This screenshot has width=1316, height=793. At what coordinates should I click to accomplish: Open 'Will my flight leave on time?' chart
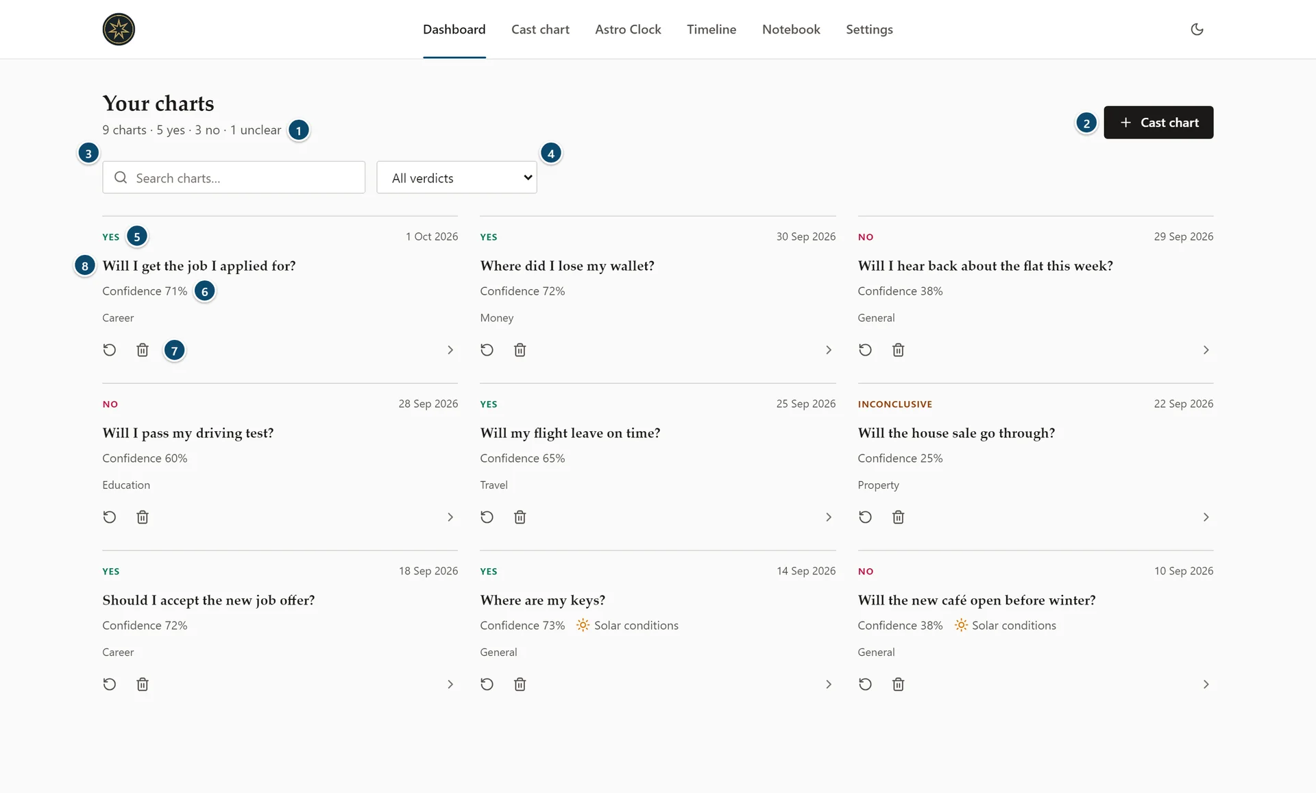coord(570,433)
